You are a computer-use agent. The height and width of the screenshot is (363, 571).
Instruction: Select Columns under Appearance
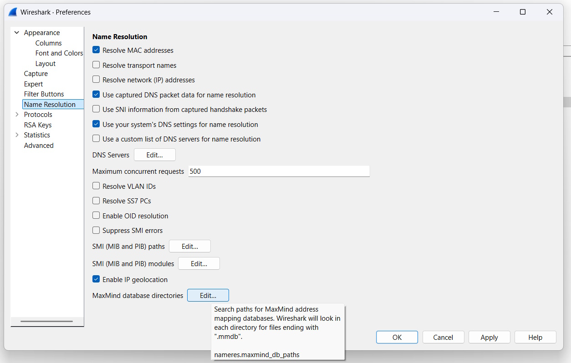point(48,43)
